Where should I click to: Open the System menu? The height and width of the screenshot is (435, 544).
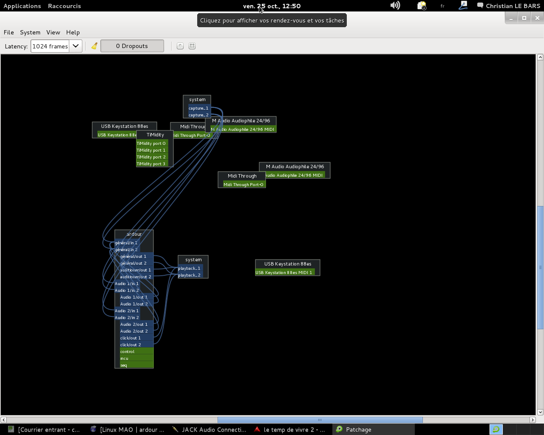[x=30, y=32]
